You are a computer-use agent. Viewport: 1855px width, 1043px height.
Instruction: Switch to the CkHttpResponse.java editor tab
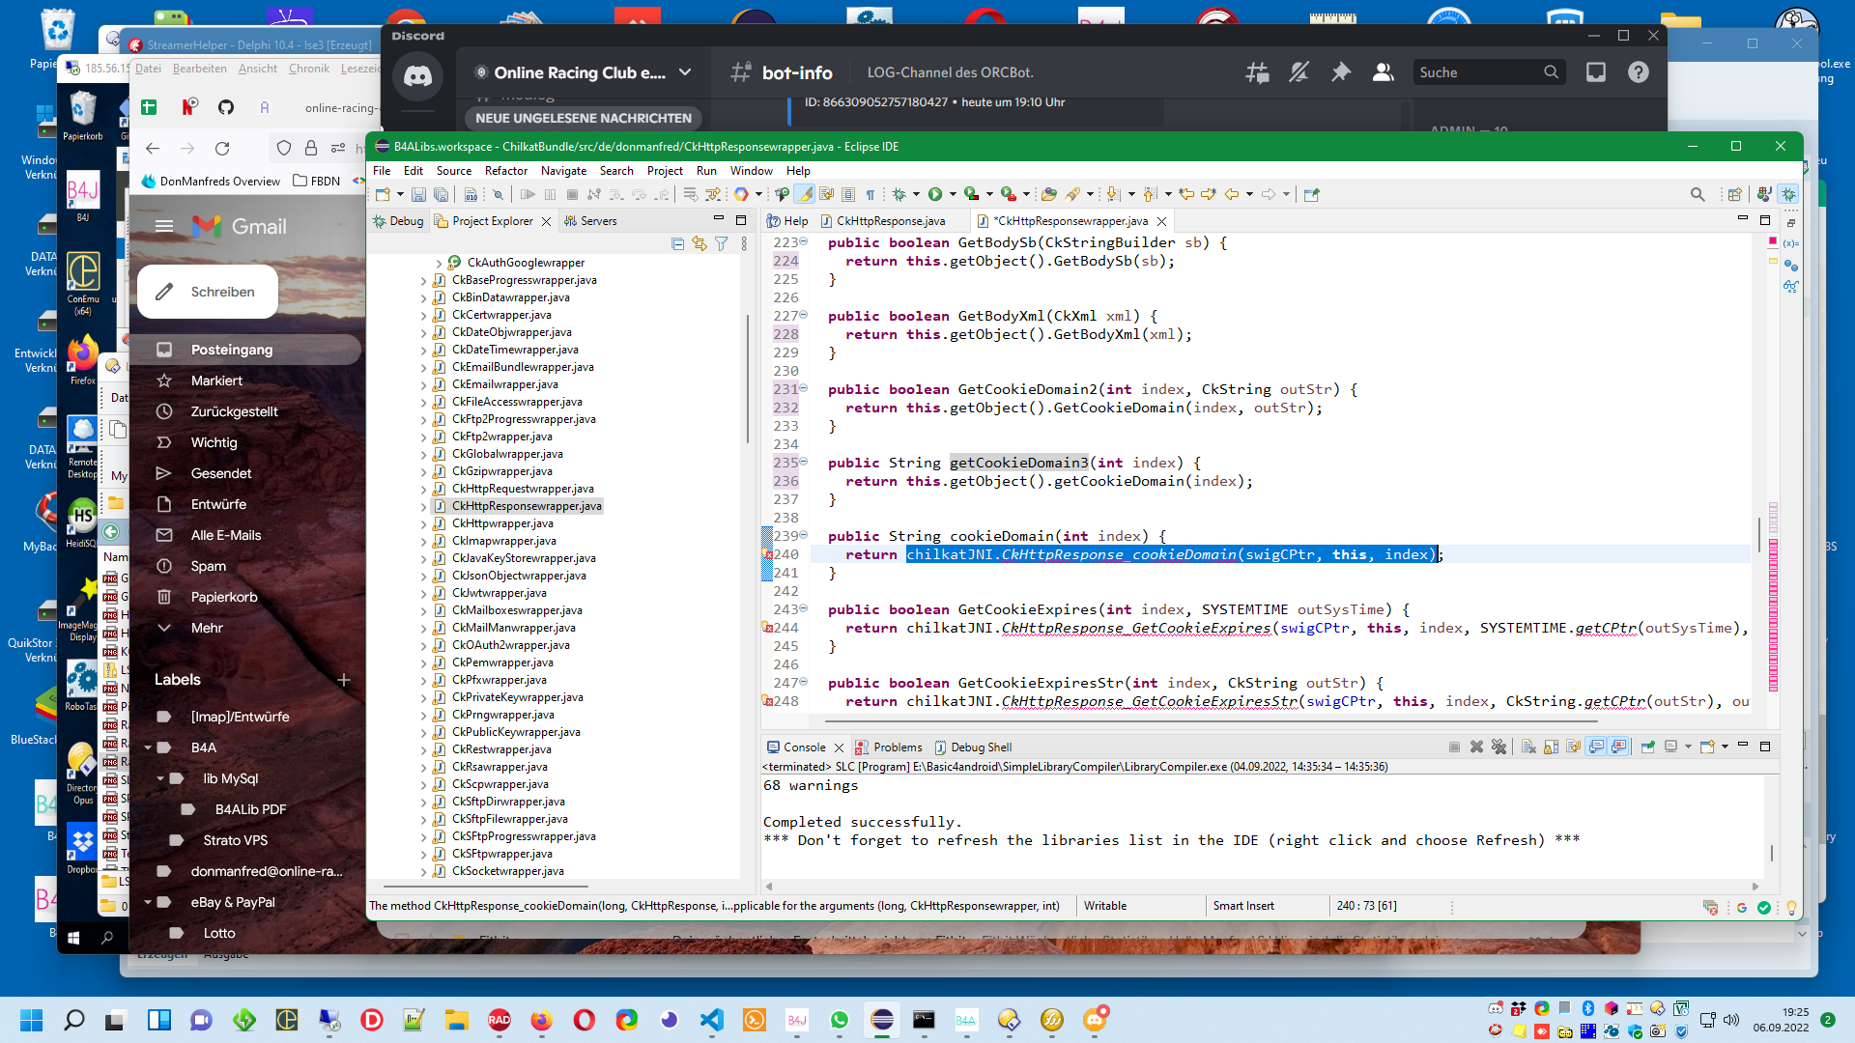click(x=890, y=221)
